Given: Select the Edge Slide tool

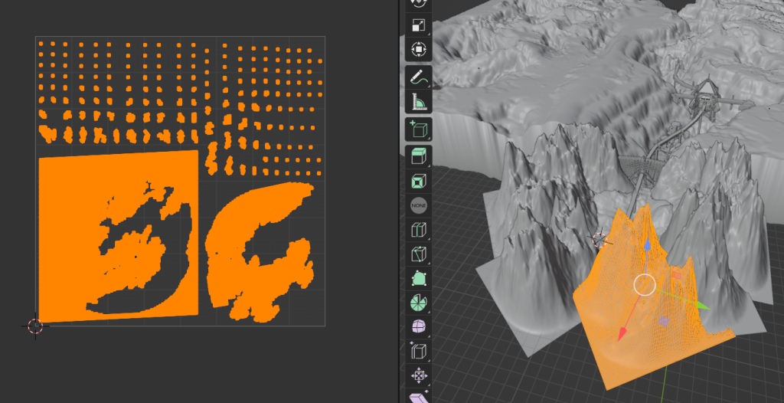Looking at the screenshot, I should click(x=419, y=352).
